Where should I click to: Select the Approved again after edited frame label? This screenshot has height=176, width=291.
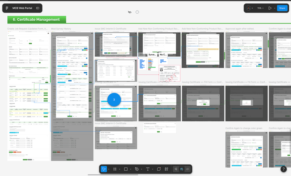(x=240, y=29)
